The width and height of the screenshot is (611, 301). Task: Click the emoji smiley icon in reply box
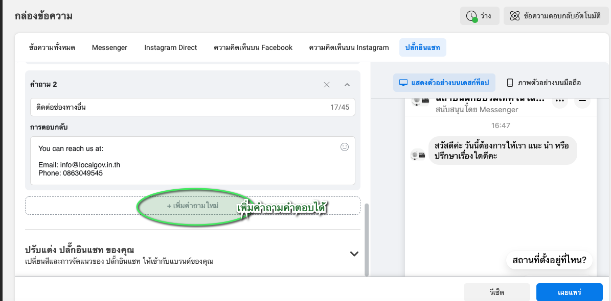coord(345,147)
